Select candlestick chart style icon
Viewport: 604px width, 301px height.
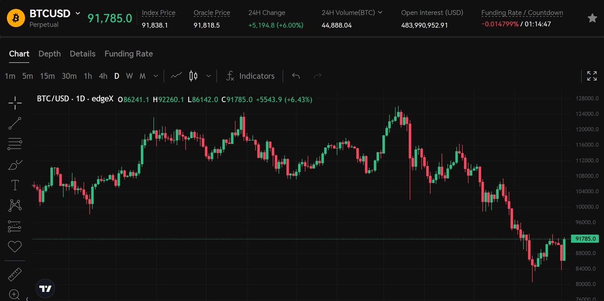coord(193,76)
